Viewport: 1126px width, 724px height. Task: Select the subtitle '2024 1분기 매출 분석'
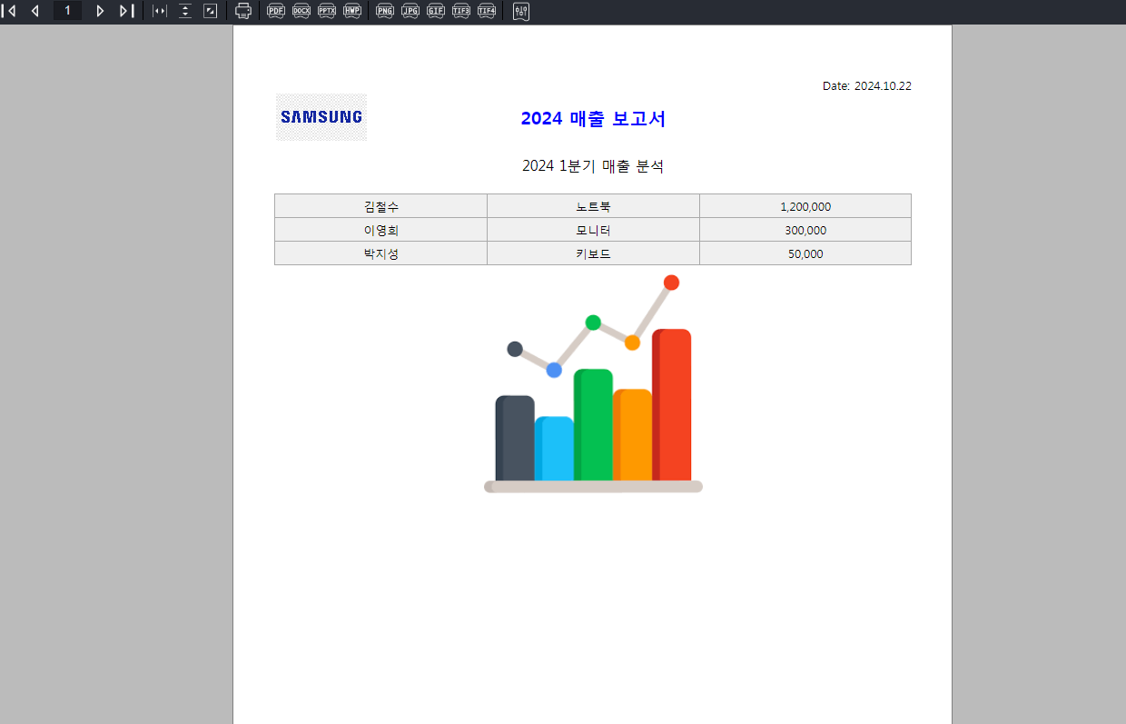593,166
